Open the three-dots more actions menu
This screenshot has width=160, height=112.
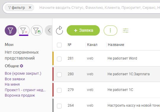[111, 31]
